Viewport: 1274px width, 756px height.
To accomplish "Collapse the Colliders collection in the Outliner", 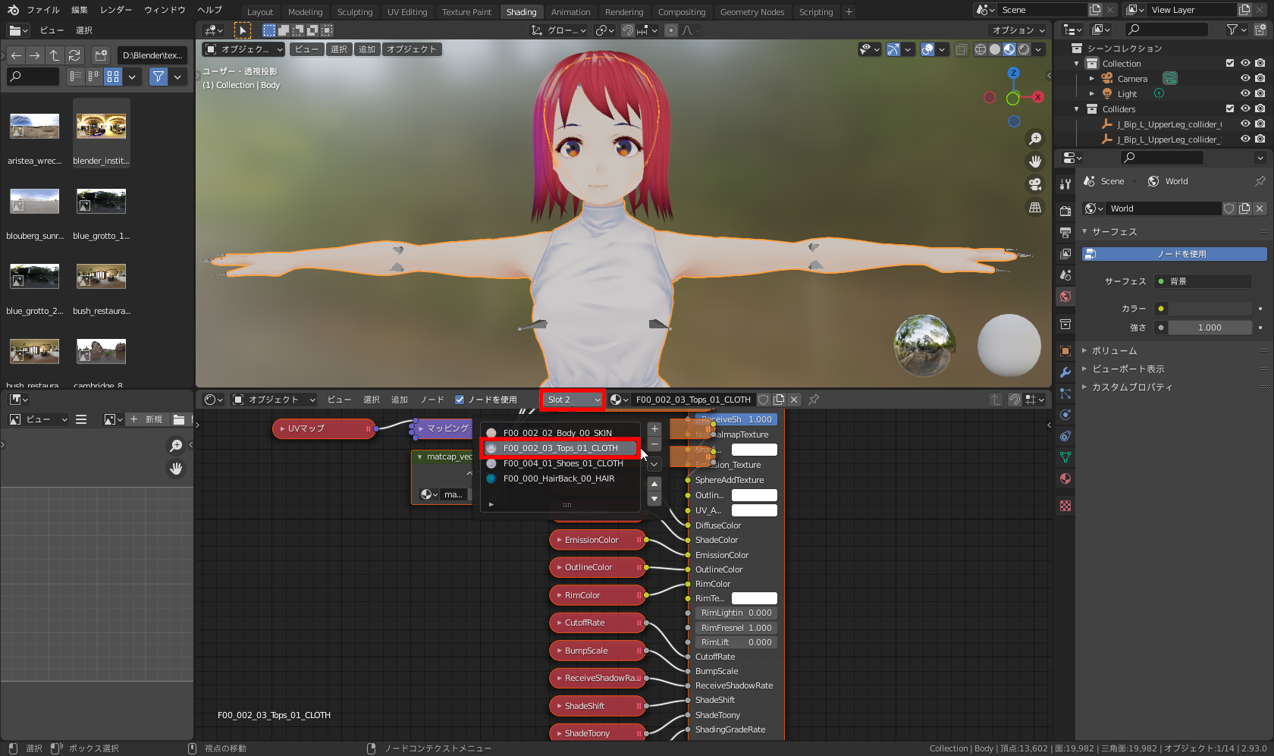I will (1077, 108).
